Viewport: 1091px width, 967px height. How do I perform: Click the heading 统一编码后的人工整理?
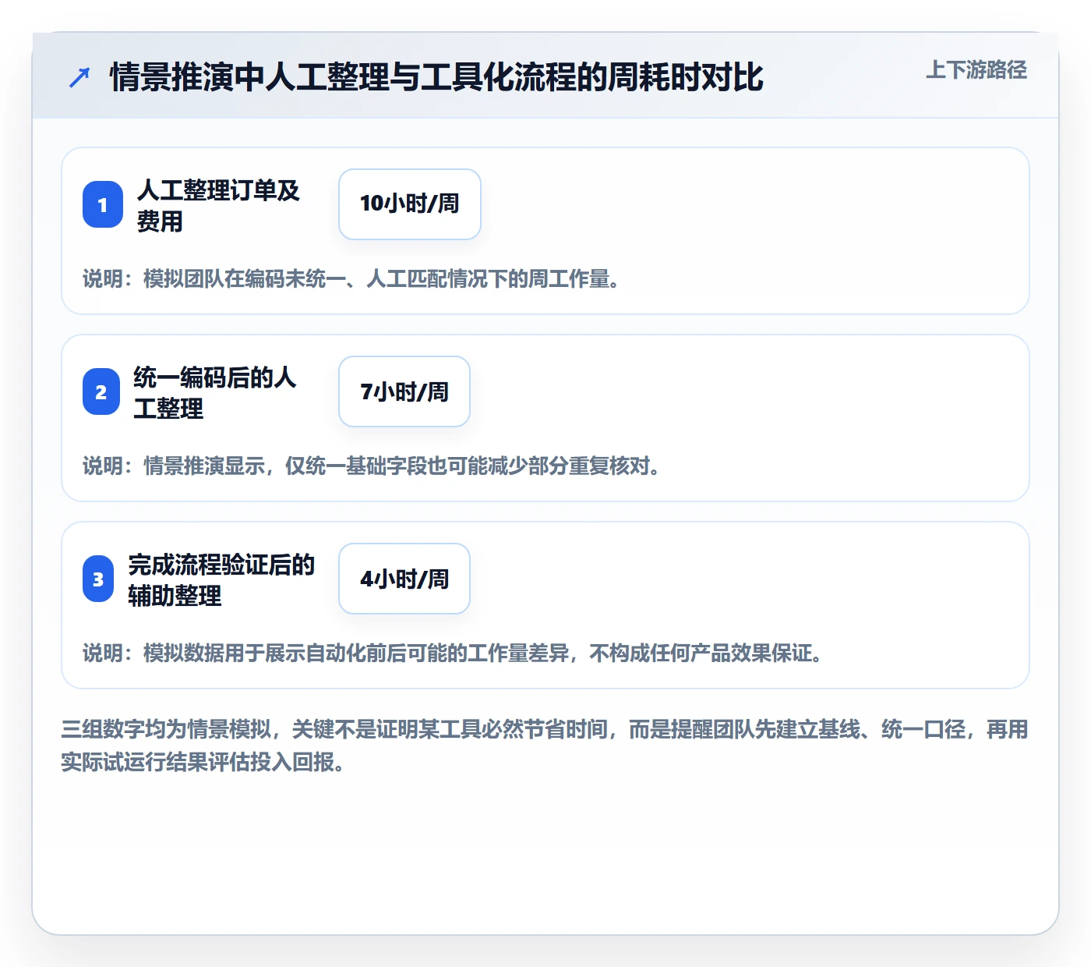point(214,392)
